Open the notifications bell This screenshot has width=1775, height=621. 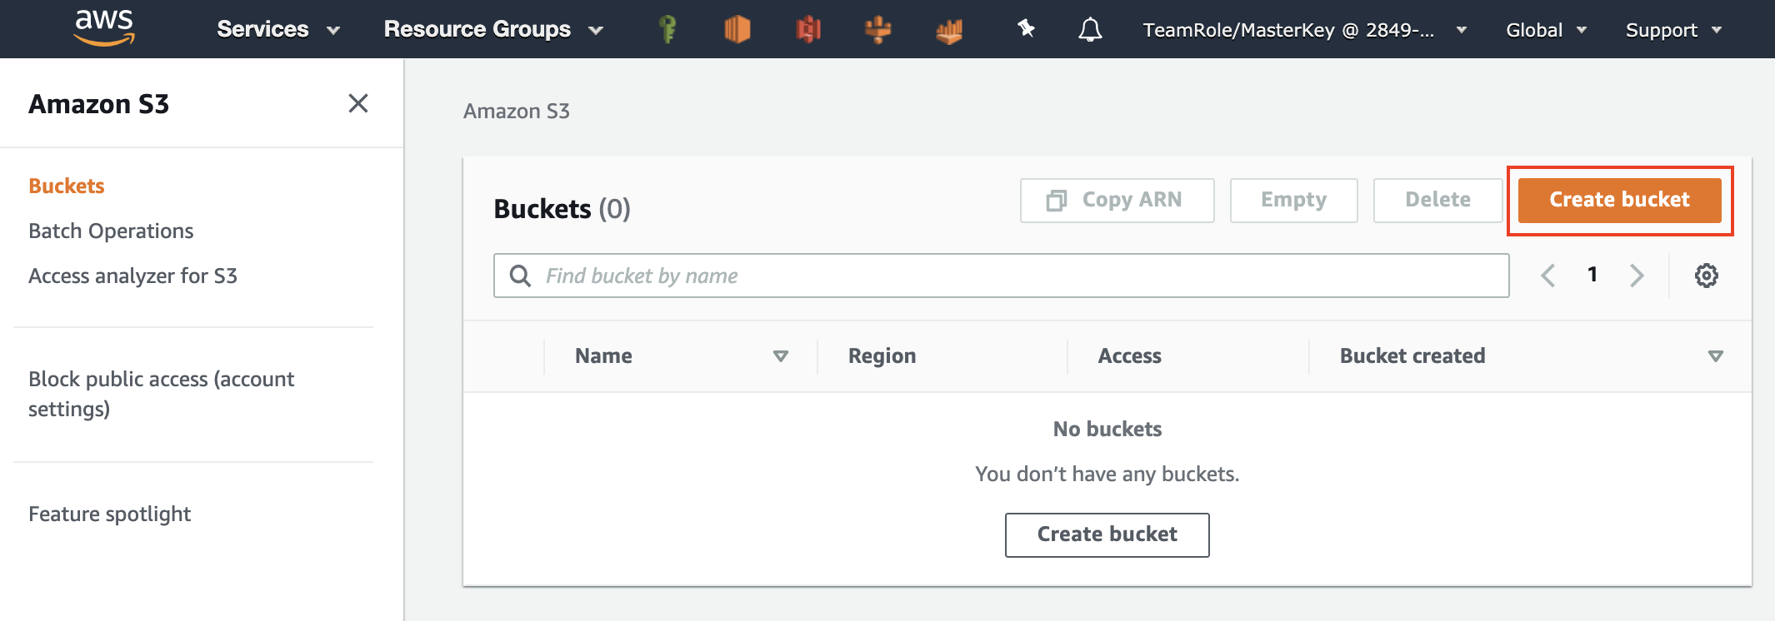coord(1089,30)
